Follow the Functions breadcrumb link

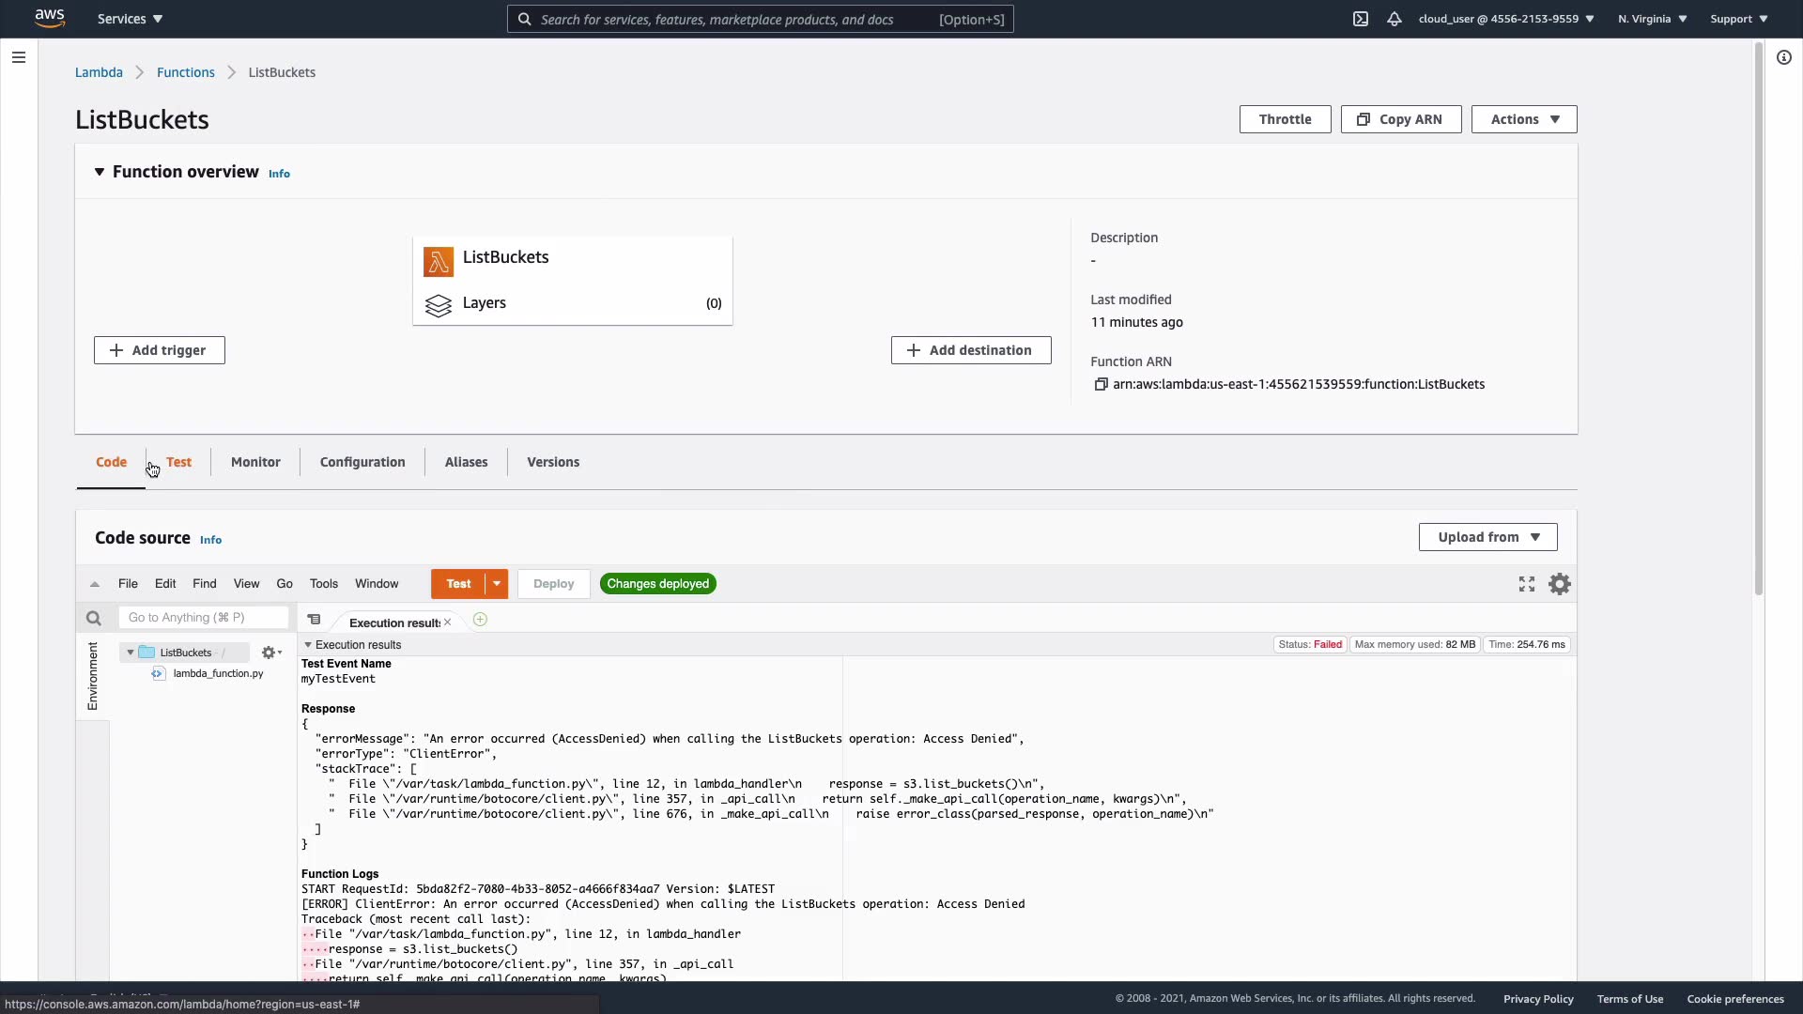(185, 72)
